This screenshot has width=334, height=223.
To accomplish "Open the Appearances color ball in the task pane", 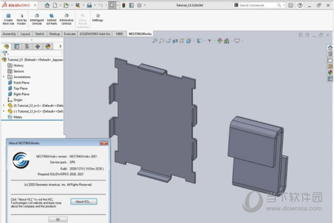I will [x=330, y=72].
